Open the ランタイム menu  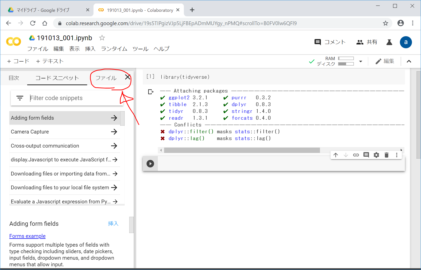114,49
